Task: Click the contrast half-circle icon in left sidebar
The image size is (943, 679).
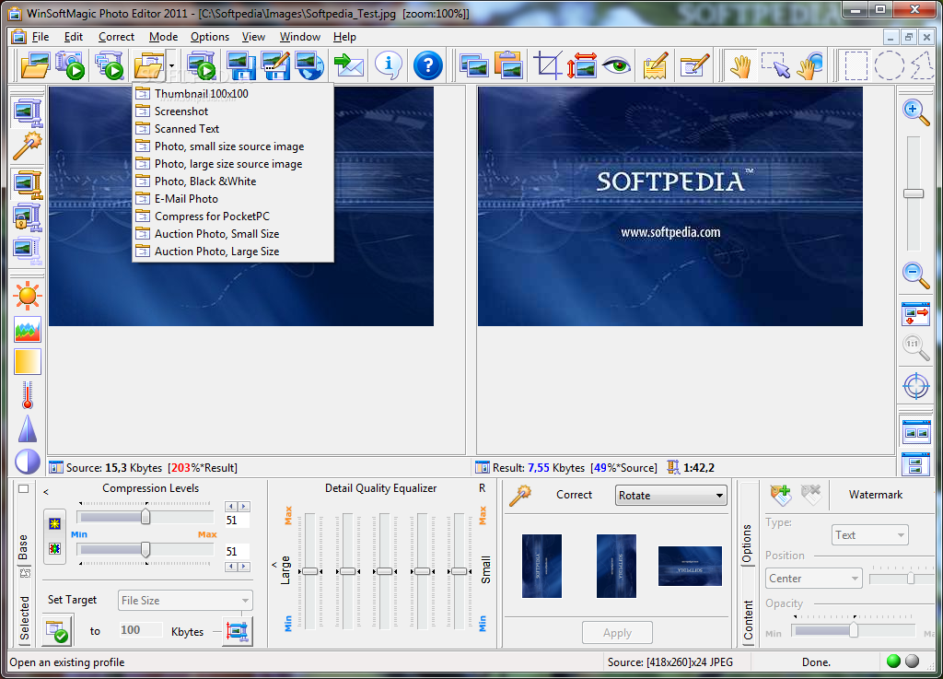Action: click(x=27, y=462)
